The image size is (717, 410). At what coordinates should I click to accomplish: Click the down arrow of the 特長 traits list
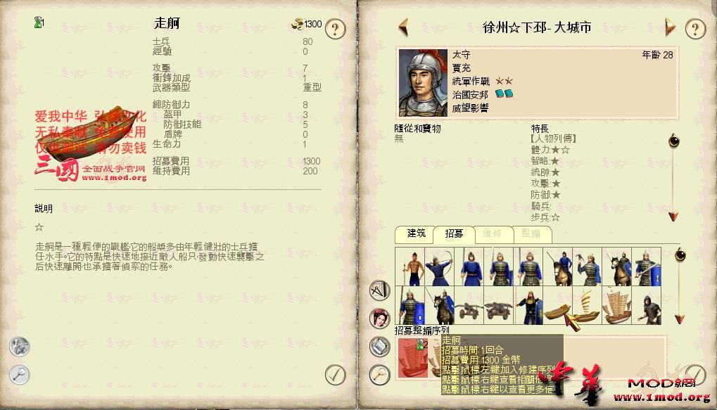(x=673, y=216)
